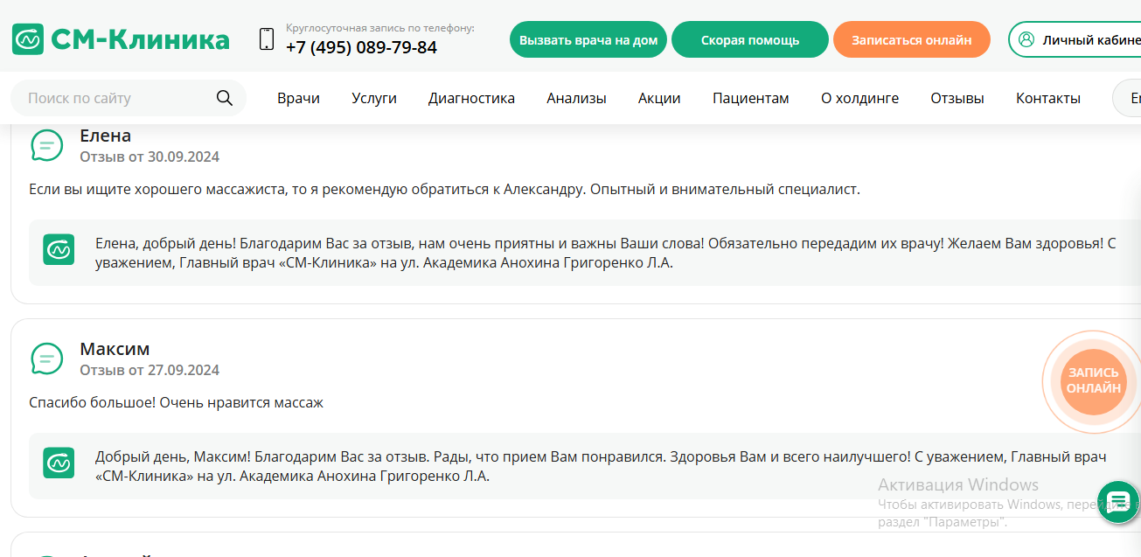Click the magnifying glass search icon
Viewport: 1141px width, 557px height.
[x=225, y=98]
